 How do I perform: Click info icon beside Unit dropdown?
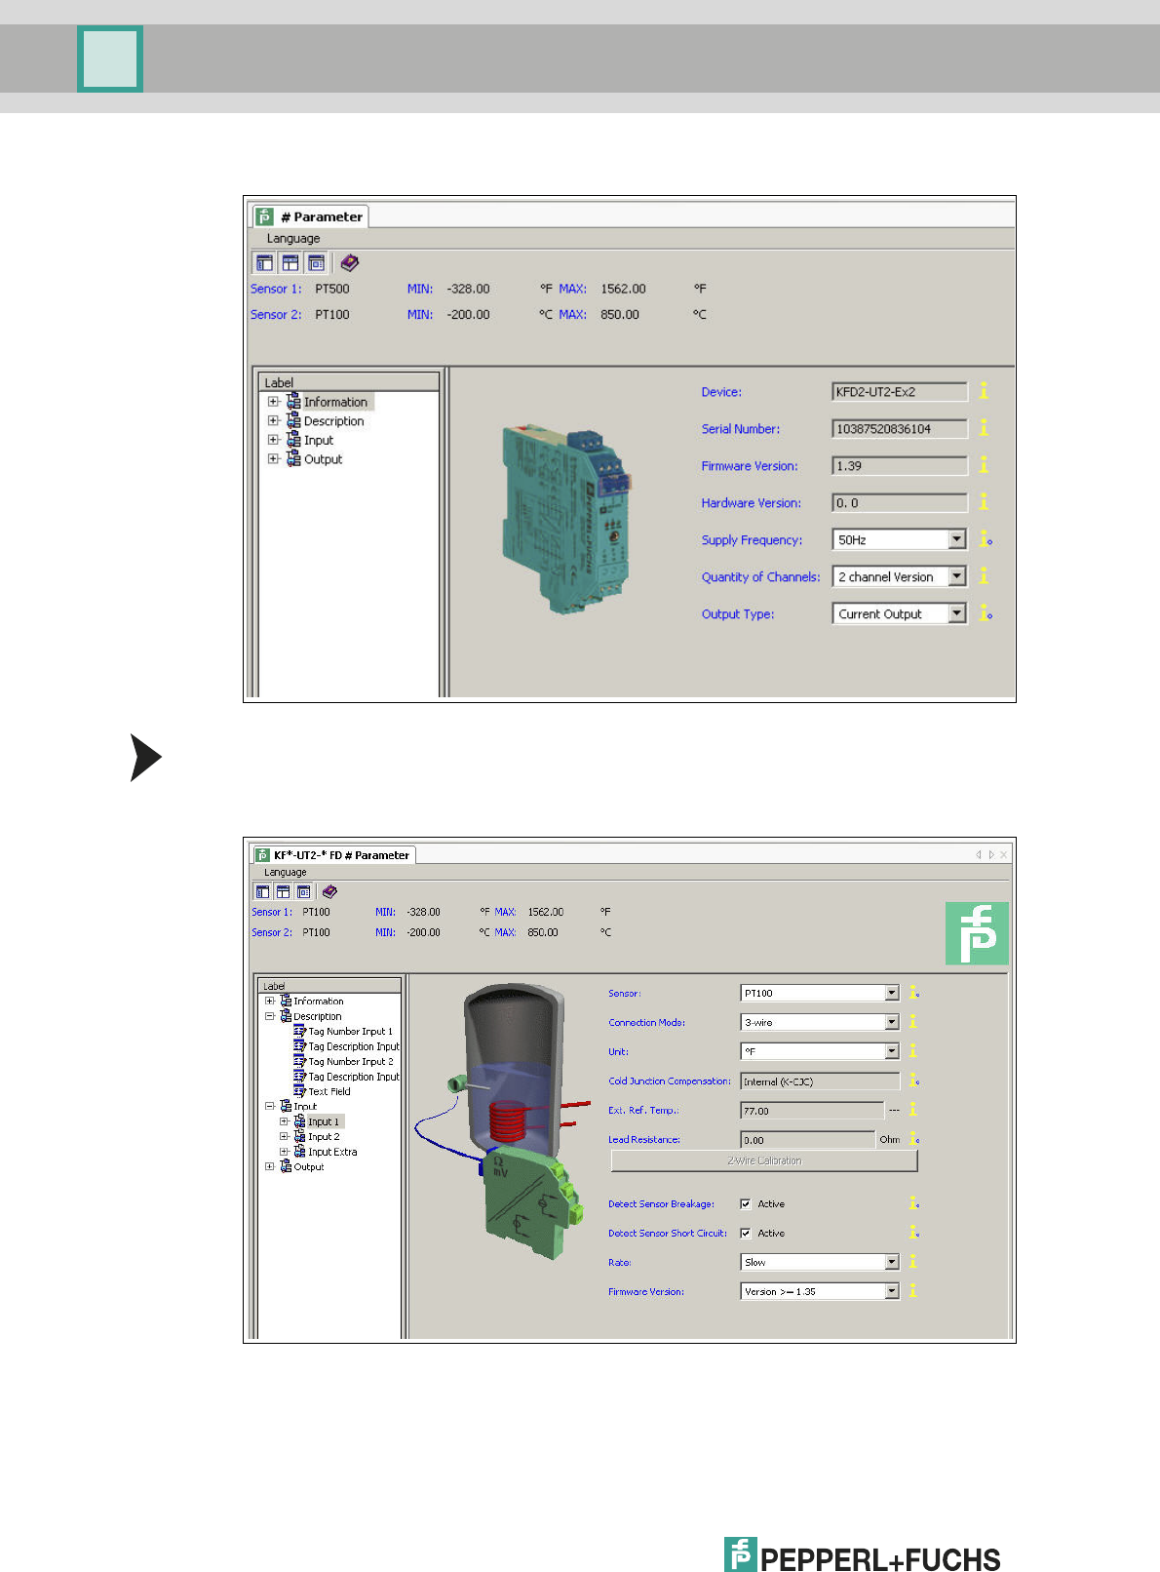(913, 1051)
